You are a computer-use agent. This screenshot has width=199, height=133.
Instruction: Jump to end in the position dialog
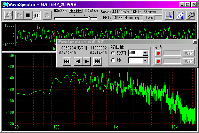click(x=97, y=61)
